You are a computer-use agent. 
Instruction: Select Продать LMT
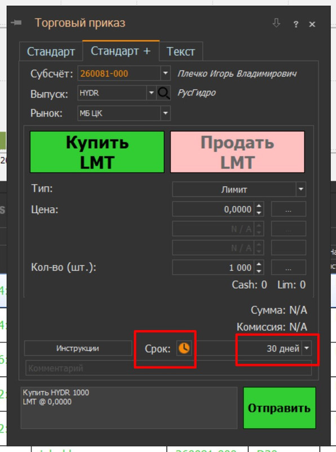(x=237, y=152)
